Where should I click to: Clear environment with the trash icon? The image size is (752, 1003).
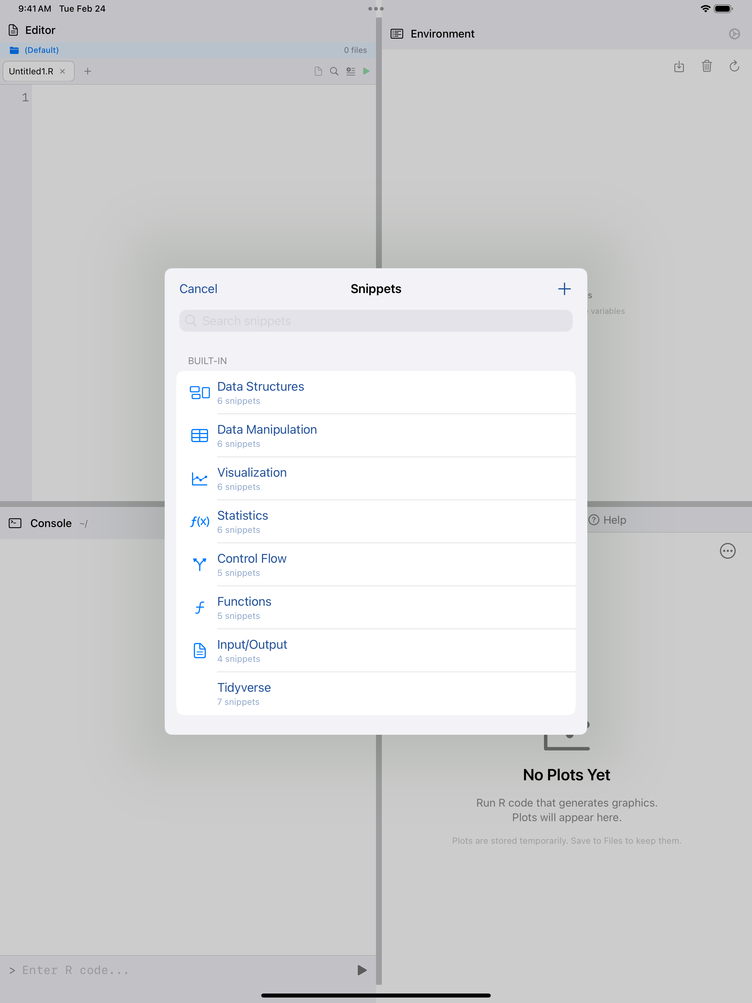tap(707, 67)
